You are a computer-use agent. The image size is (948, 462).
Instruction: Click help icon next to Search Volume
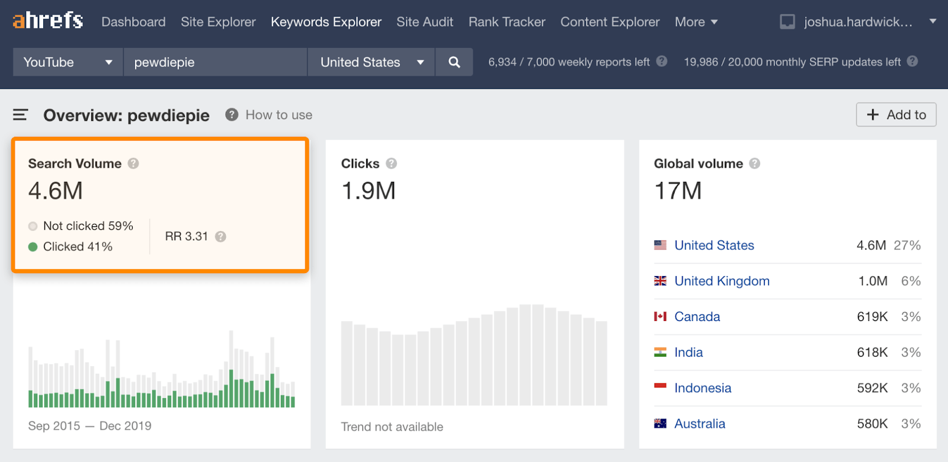click(x=133, y=163)
